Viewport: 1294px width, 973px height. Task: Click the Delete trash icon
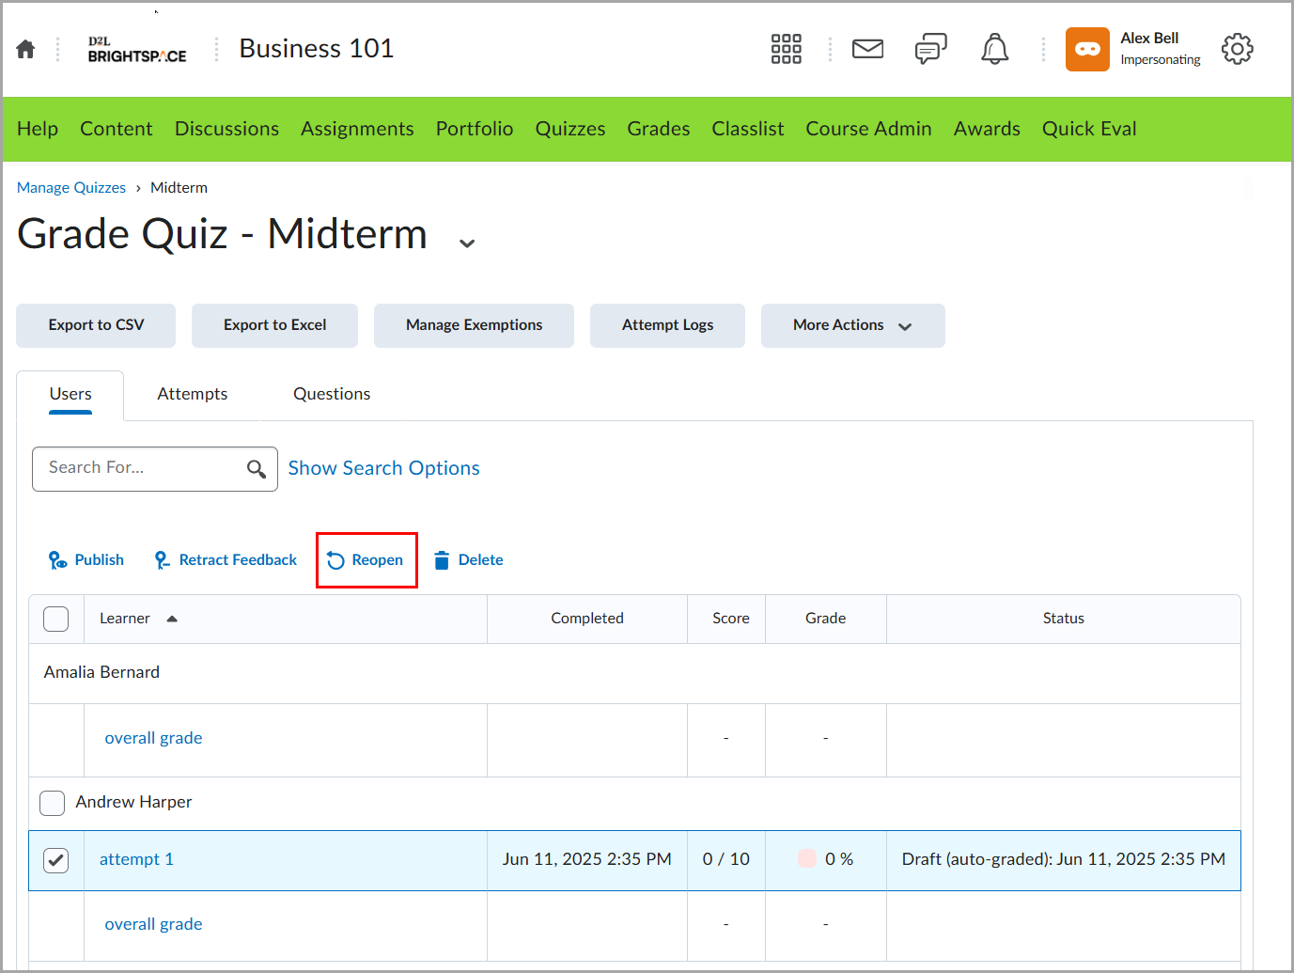[x=442, y=559]
